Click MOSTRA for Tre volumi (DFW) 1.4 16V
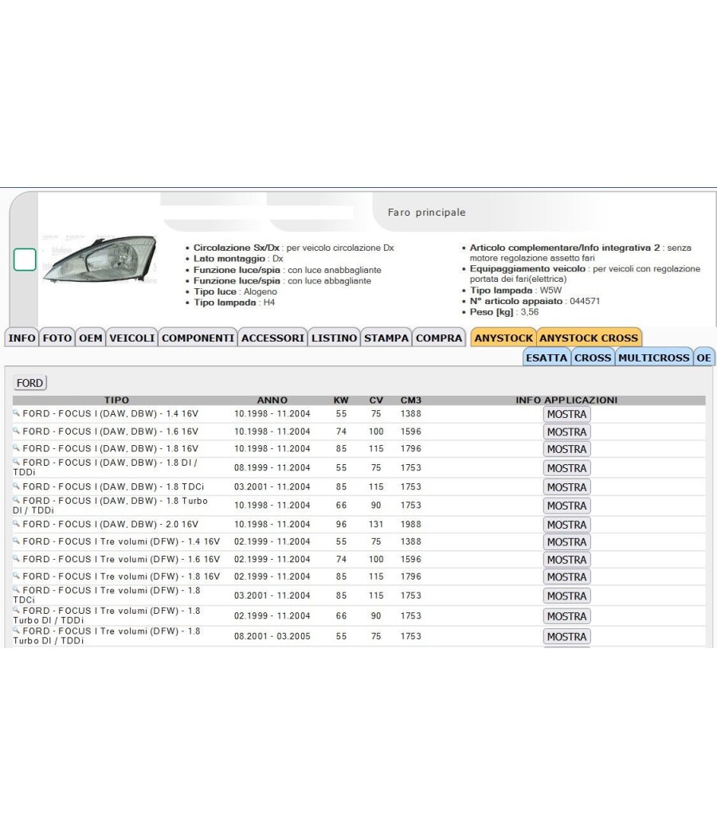The height and width of the screenshot is (836, 717). point(566,541)
